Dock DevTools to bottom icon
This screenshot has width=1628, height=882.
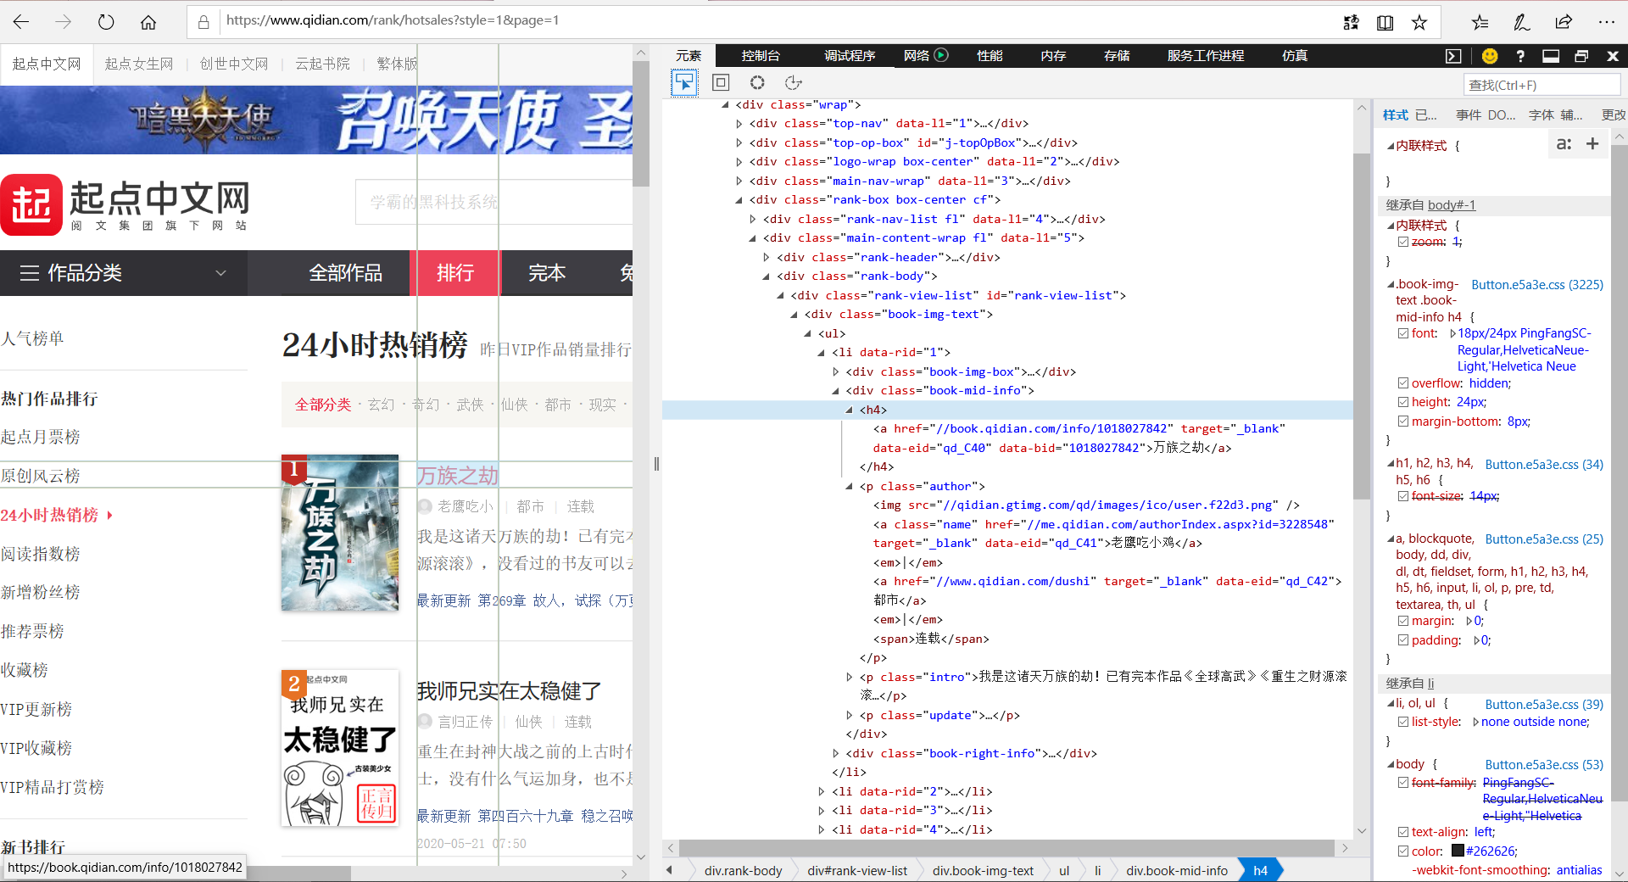tap(1551, 56)
